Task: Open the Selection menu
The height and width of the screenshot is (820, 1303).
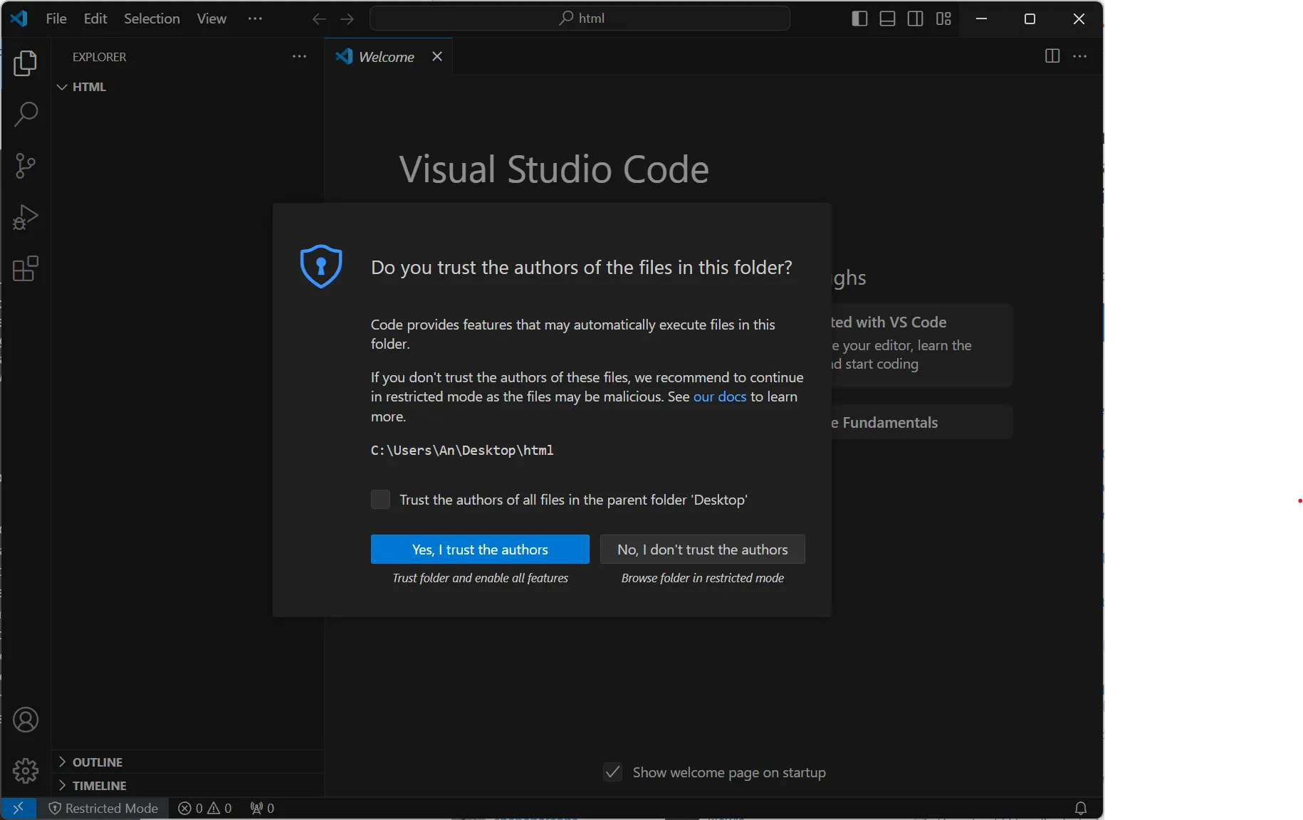Action: pos(152,19)
